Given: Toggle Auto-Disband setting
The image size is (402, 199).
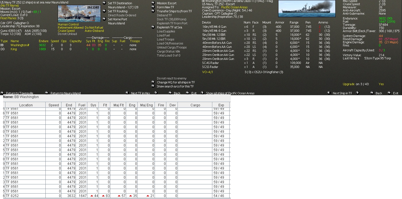Looking at the screenshot, I should [94, 31].
